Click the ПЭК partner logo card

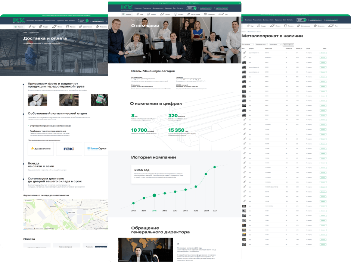pos(69,148)
